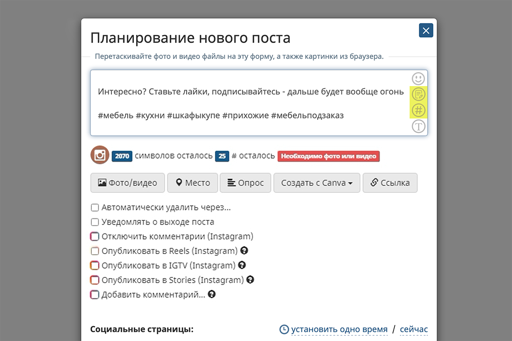Close the post planning dialog
Screen dimensions: 512x341
pos(426,31)
